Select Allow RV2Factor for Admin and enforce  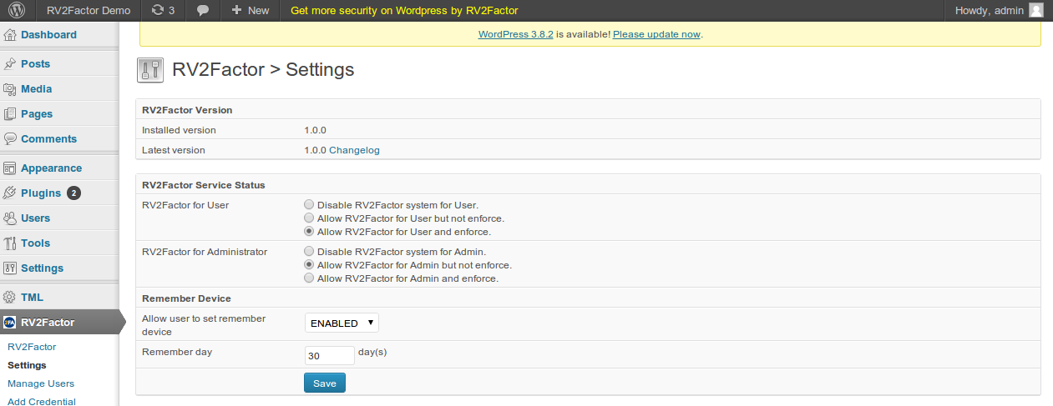310,278
